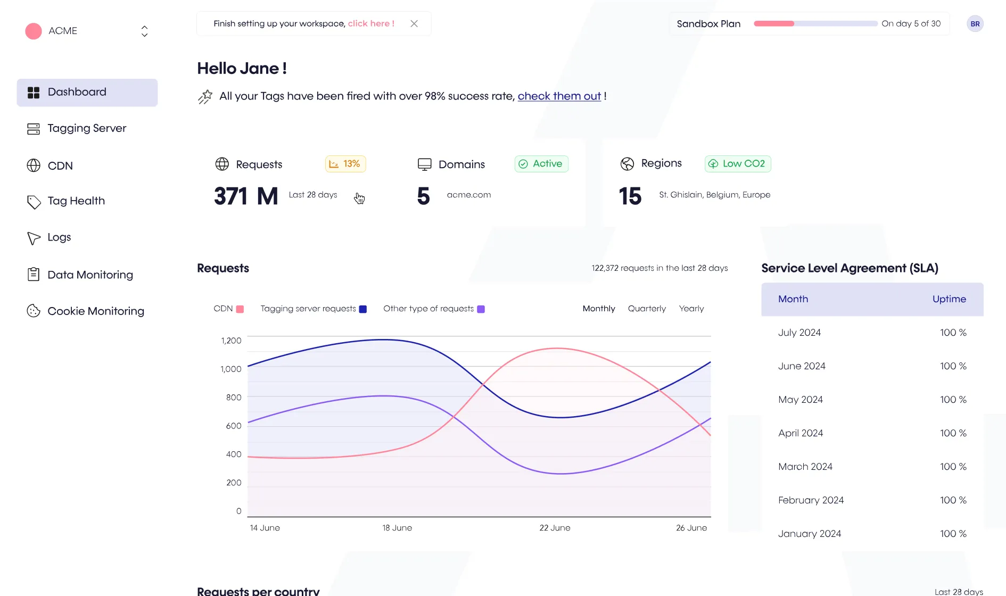Image resolution: width=1006 pixels, height=596 pixels.
Task: Select the May 2024 SLA row
Action: coord(872,400)
